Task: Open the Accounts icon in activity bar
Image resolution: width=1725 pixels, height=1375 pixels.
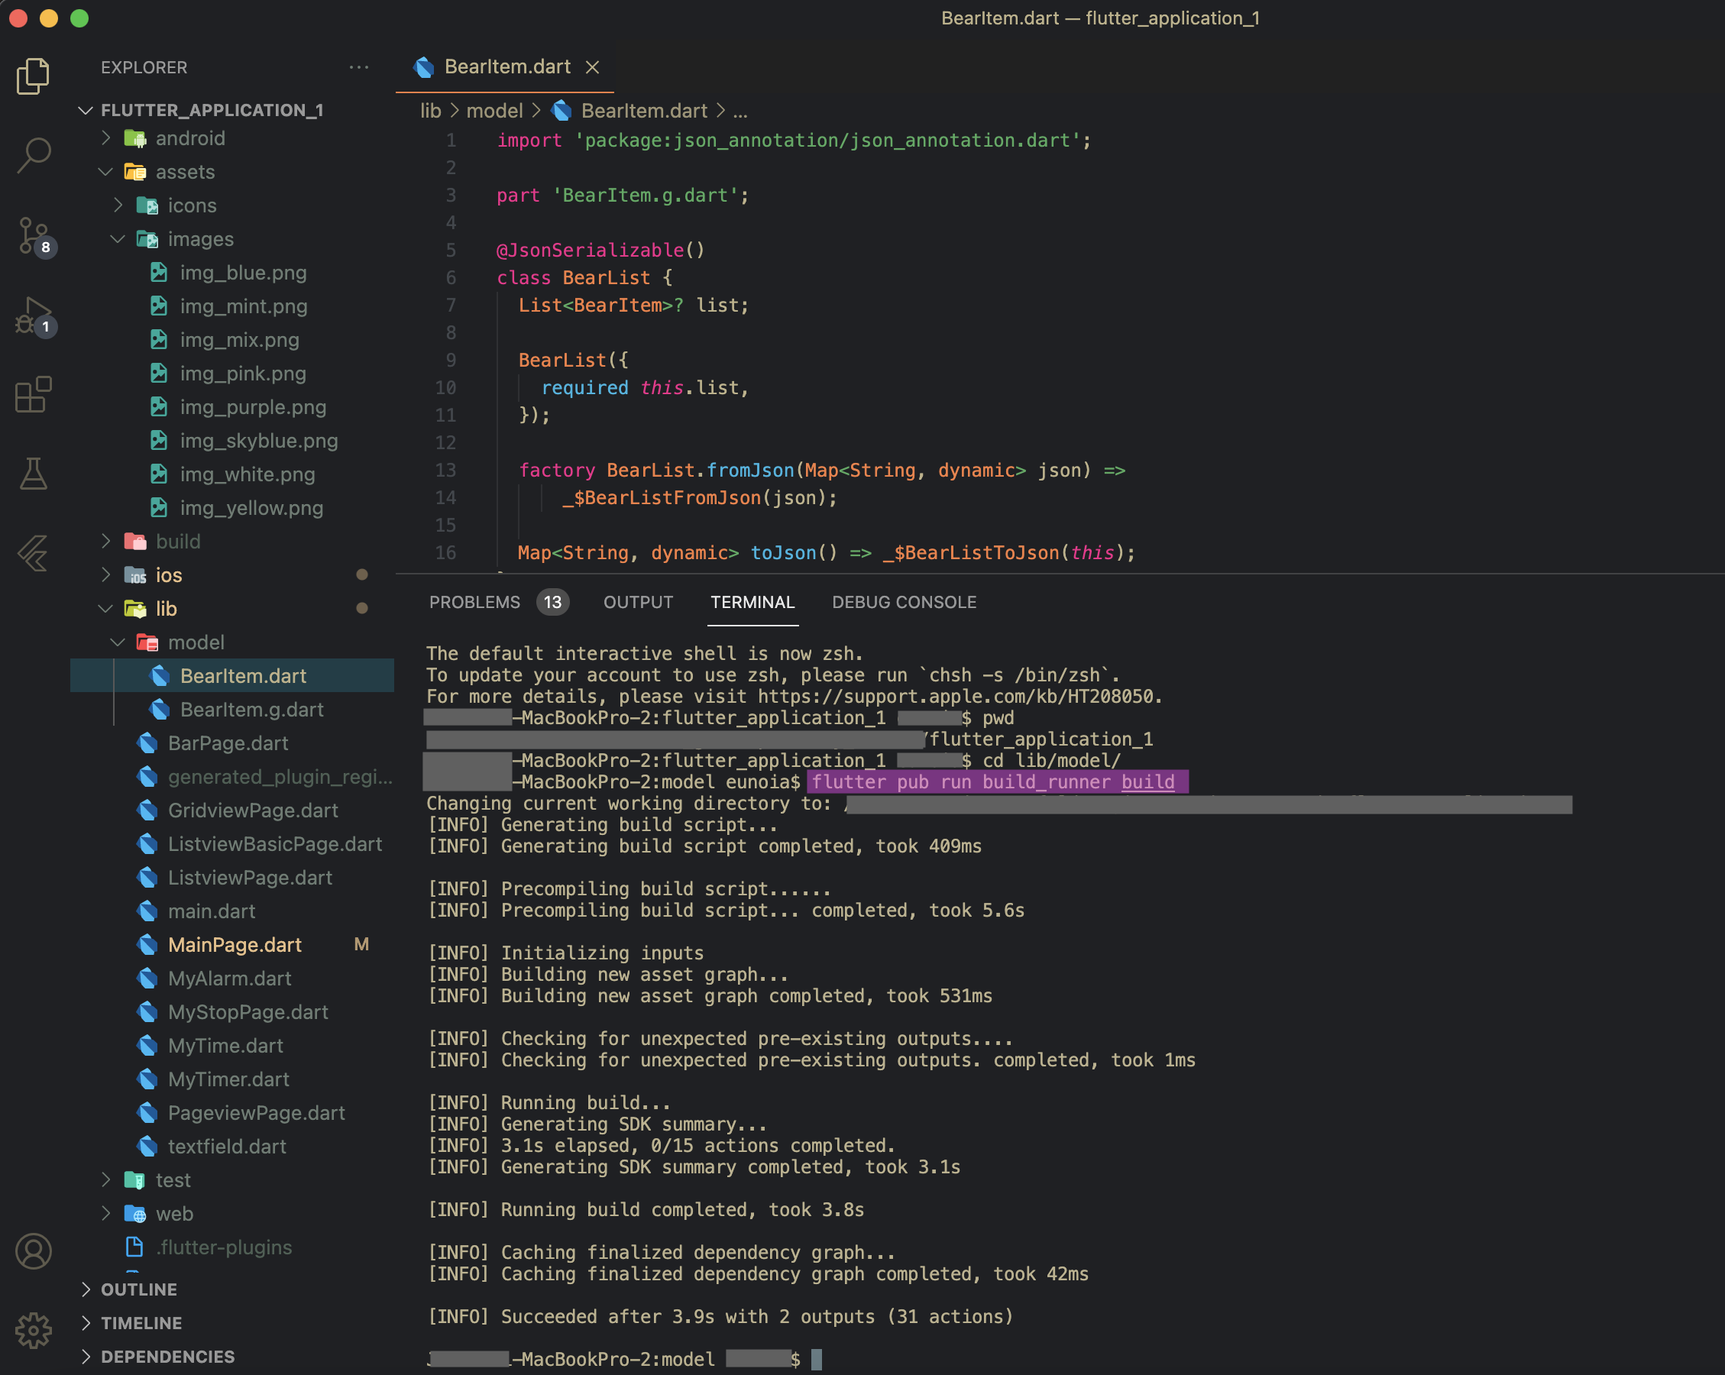Action: [34, 1251]
